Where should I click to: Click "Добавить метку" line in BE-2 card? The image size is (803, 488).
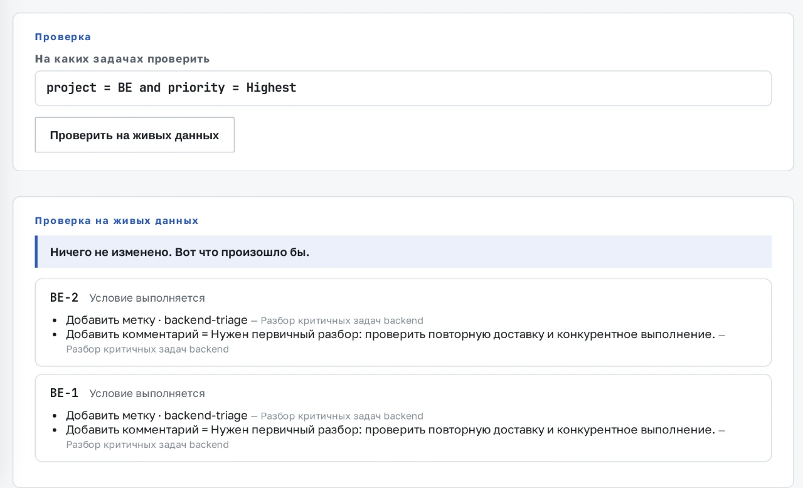pyautogui.click(x=245, y=320)
